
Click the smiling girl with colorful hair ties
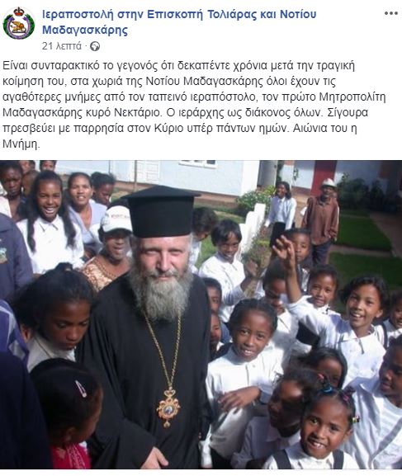(325, 425)
